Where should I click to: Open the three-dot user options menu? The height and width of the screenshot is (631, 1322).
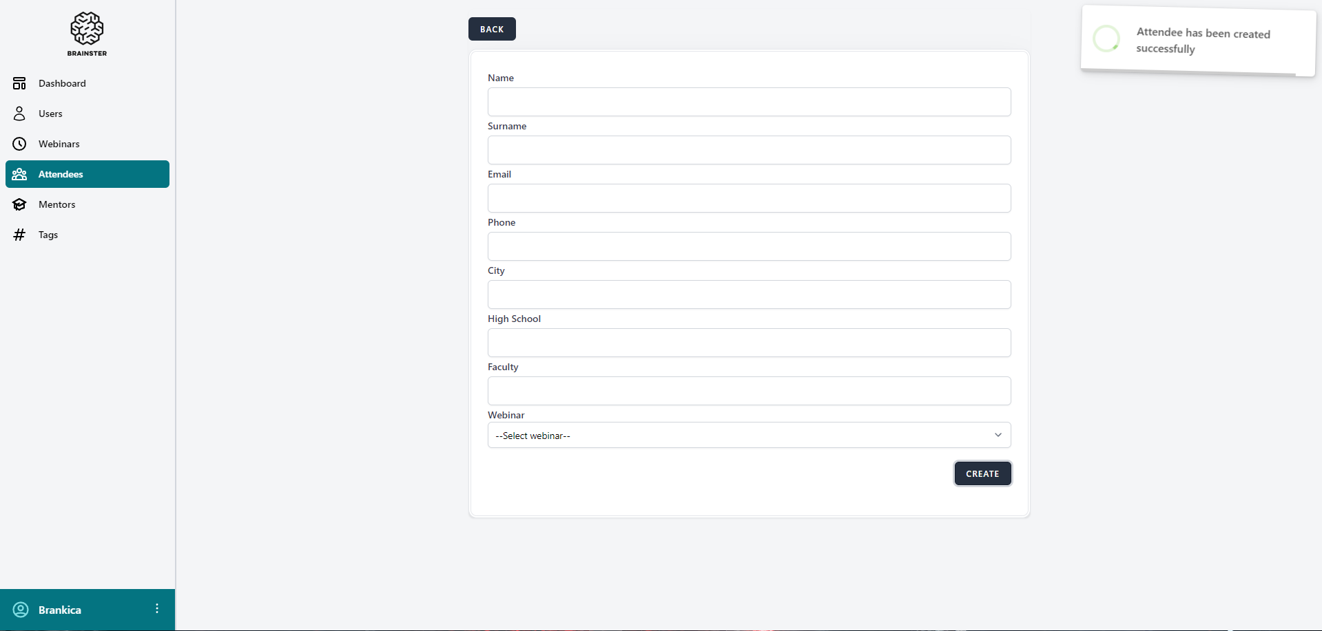[x=157, y=608]
